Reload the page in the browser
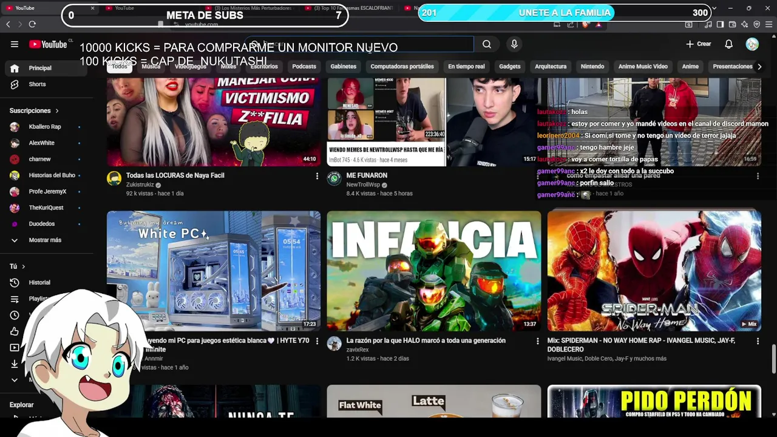The image size is (777, 437). (32, 24)
